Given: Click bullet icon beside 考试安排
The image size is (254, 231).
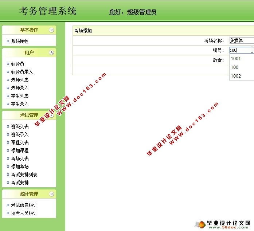Looking at the screenshot, I should tap(8, 183).
